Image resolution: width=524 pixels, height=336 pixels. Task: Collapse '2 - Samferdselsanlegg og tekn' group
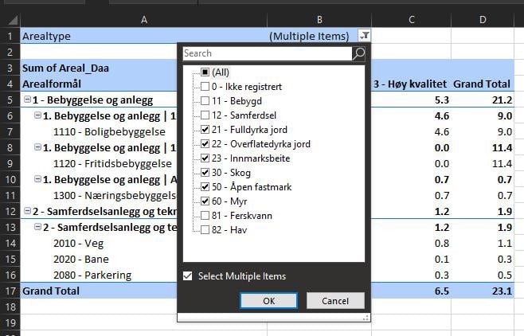click(28, 211)
